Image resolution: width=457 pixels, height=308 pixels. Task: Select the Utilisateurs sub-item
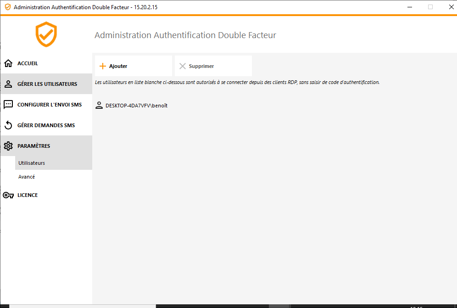(54, 163)
